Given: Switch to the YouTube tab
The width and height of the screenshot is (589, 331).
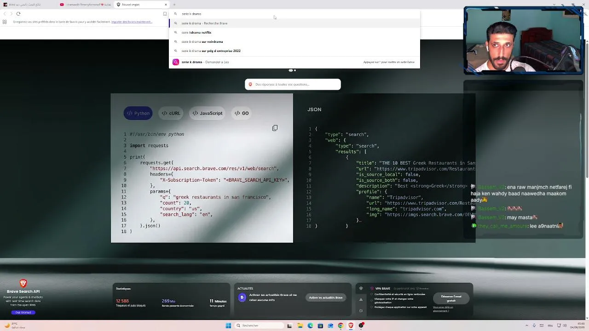Looking at the screenshot, I should pos(85,5).
